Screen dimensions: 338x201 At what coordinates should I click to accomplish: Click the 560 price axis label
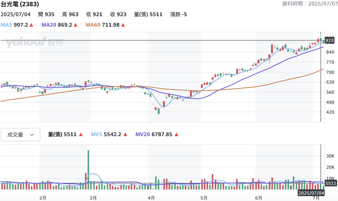point(330,92)
